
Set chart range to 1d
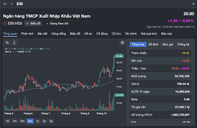point(7,121)
